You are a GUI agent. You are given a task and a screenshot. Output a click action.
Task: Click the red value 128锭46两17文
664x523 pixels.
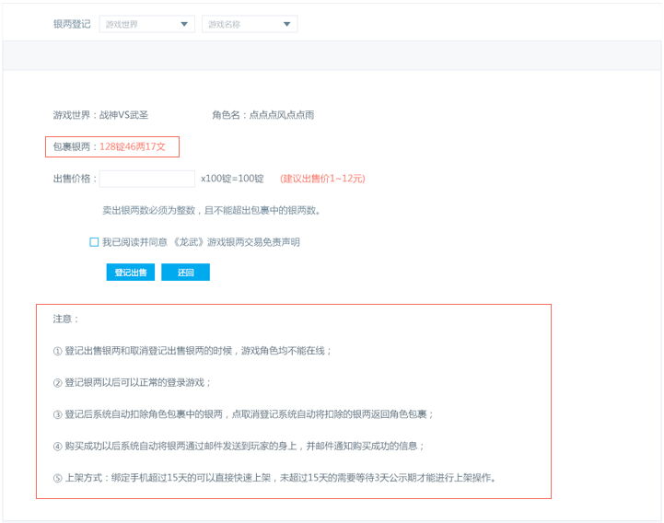click(x=132, y=147)
